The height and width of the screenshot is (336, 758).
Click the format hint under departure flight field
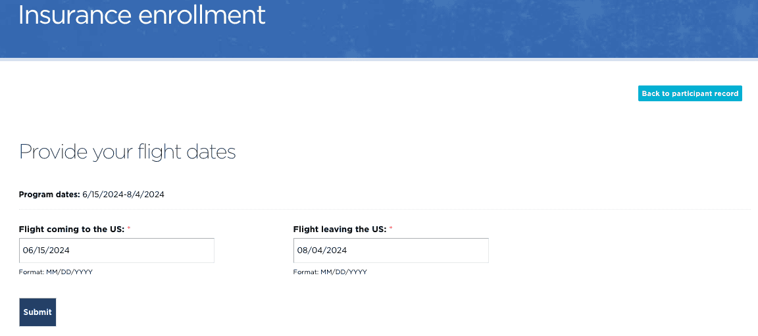330,272
